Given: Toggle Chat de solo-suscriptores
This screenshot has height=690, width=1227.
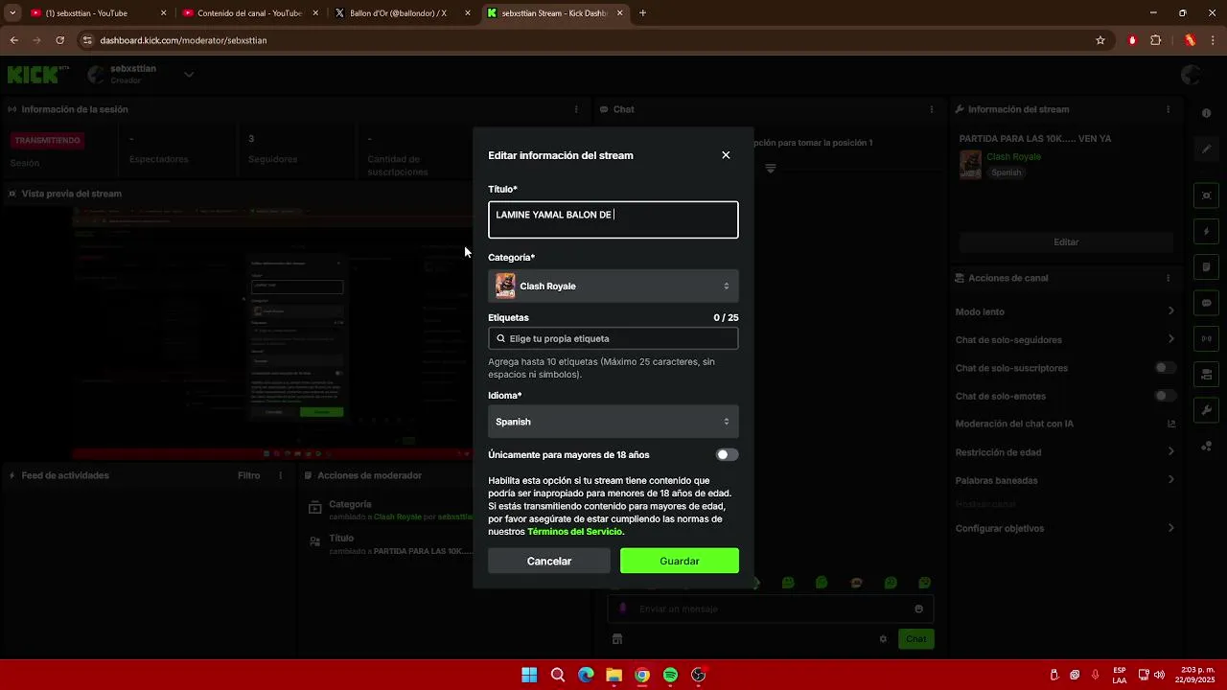Looking at the screenshot, I should click(1165, 368).
